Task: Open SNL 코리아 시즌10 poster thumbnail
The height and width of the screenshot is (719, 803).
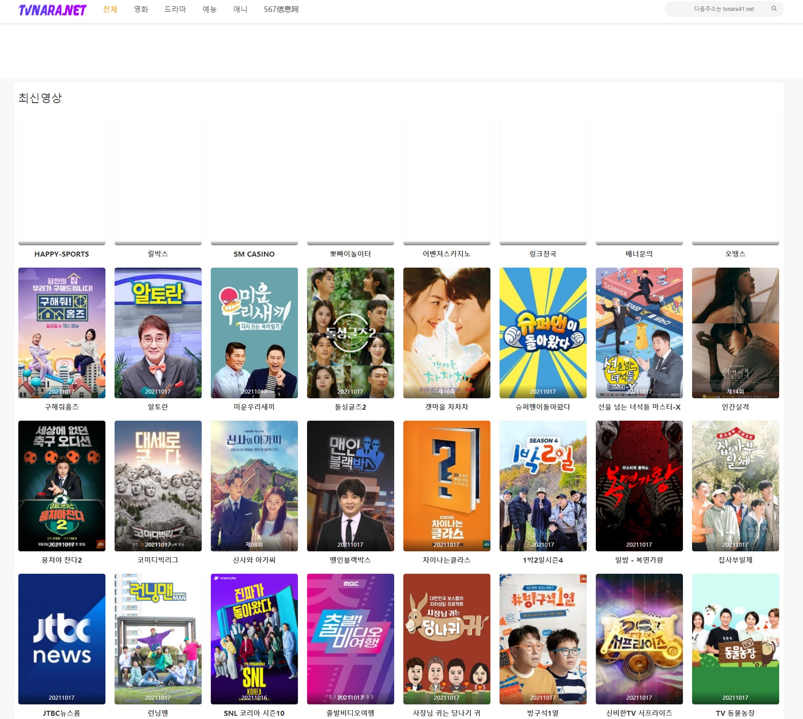Action: (x=254, y=639)
